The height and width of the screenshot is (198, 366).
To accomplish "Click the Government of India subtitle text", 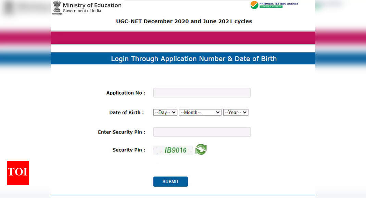I will point(82,11).
